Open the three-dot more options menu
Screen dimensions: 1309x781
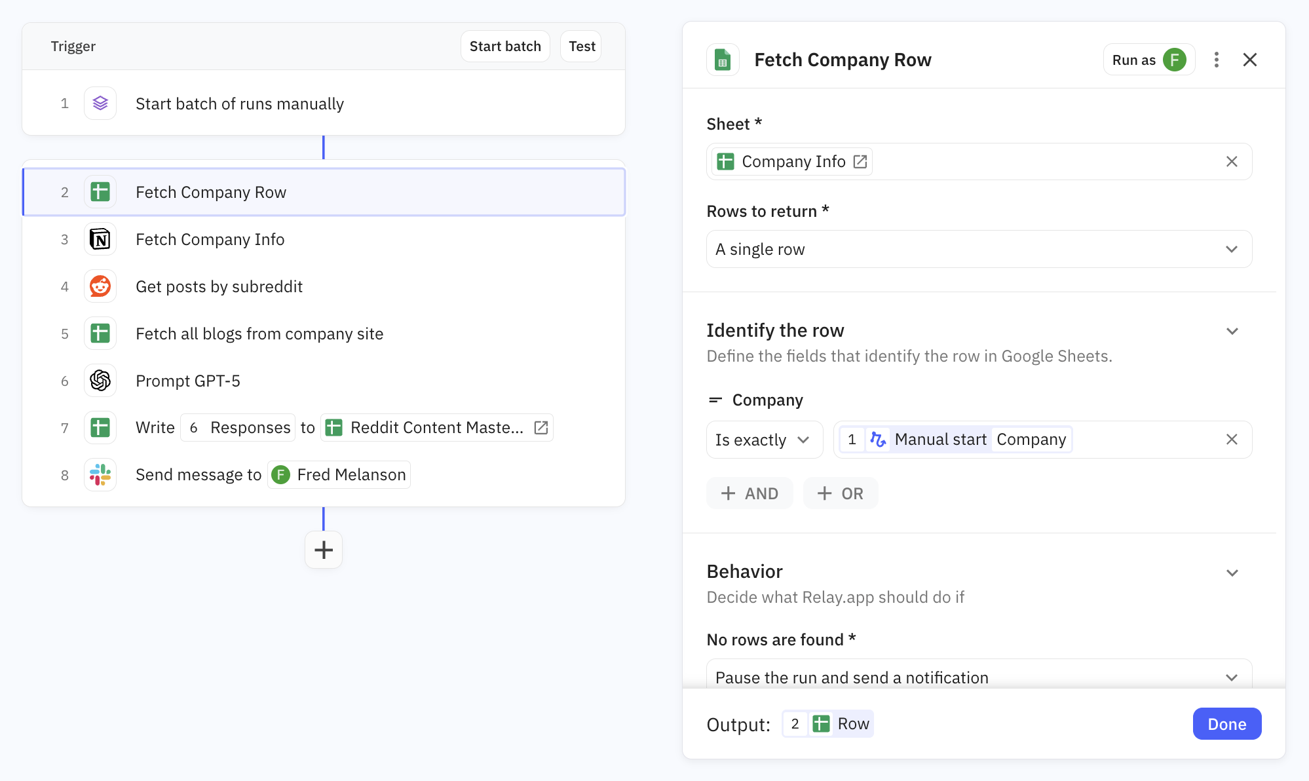1216,60
